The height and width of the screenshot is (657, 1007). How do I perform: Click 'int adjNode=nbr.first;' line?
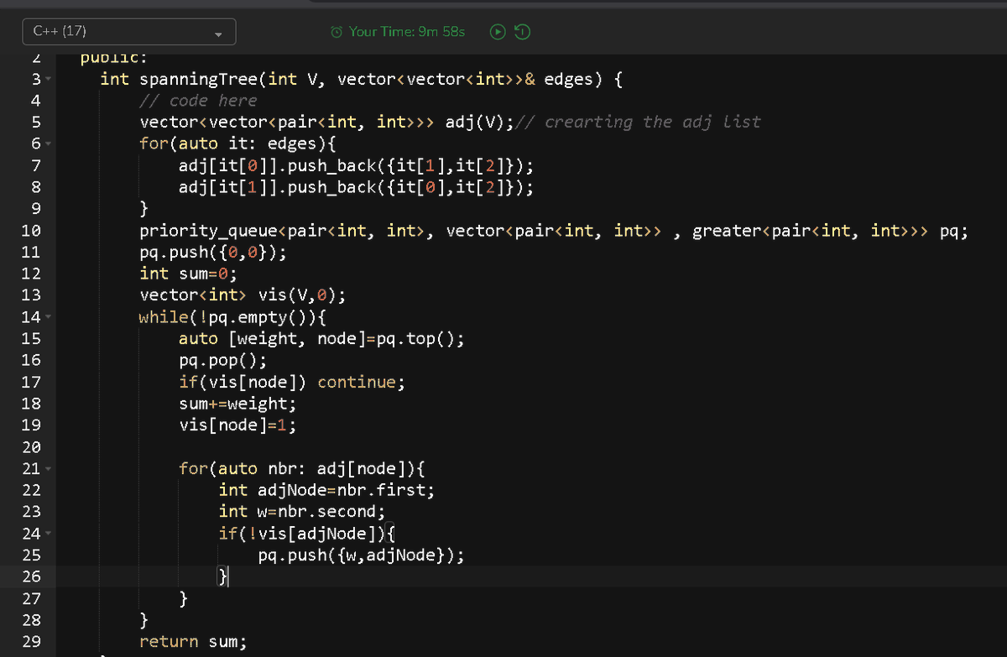click(326, 490)
